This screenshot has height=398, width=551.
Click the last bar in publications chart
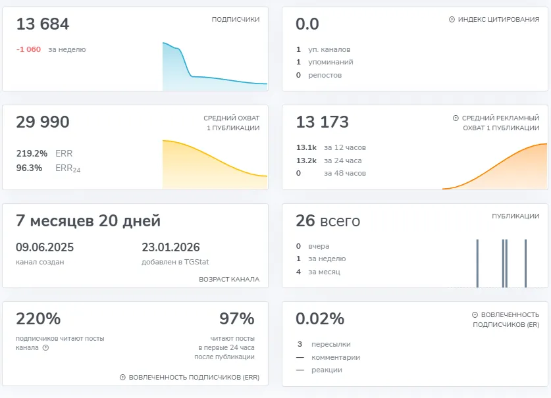coord(525,263)
